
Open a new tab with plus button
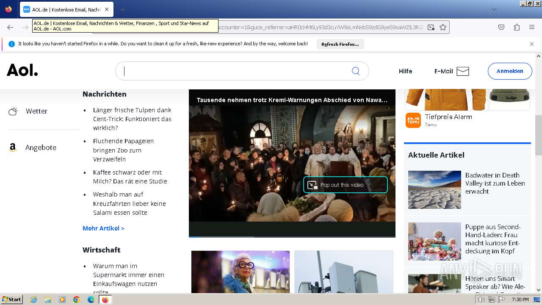click(122, 9)
